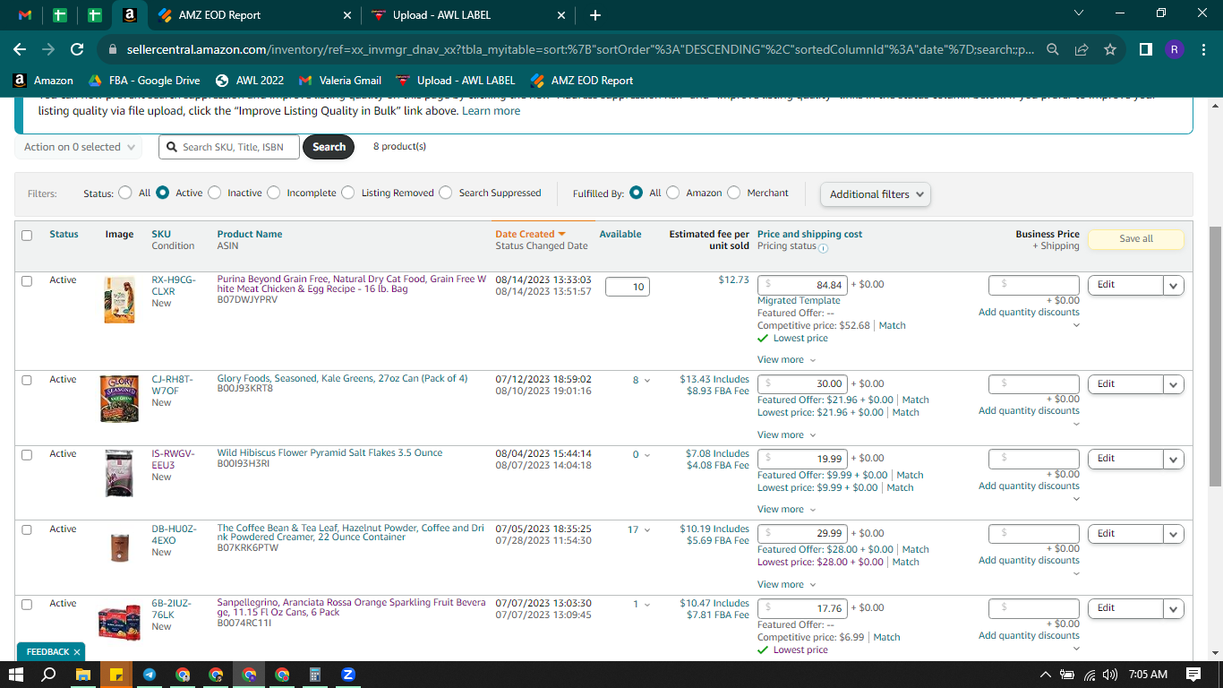Click the Available quantity field showing 10
This screenshot has height=688, width=1223.
[628, 287]
